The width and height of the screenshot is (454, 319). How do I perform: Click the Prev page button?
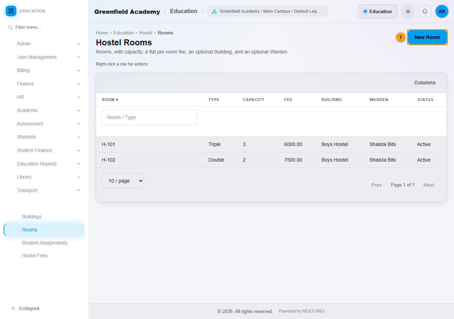[377, 185]
